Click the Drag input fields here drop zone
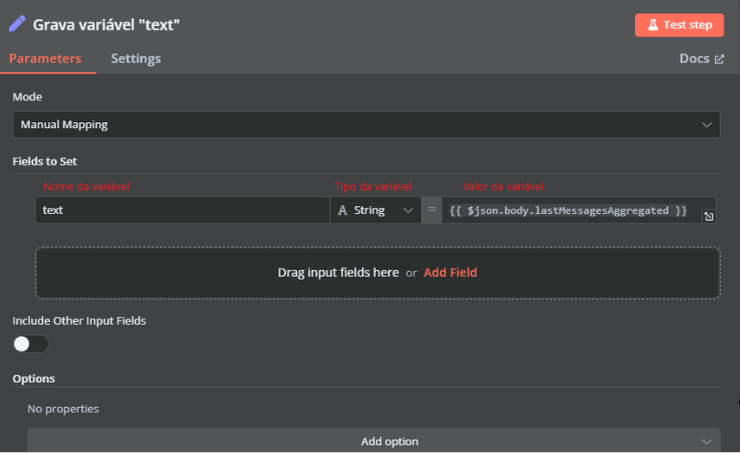Image resolution: width=740 pixels, height=453 pixels. (x=241, y=273)
